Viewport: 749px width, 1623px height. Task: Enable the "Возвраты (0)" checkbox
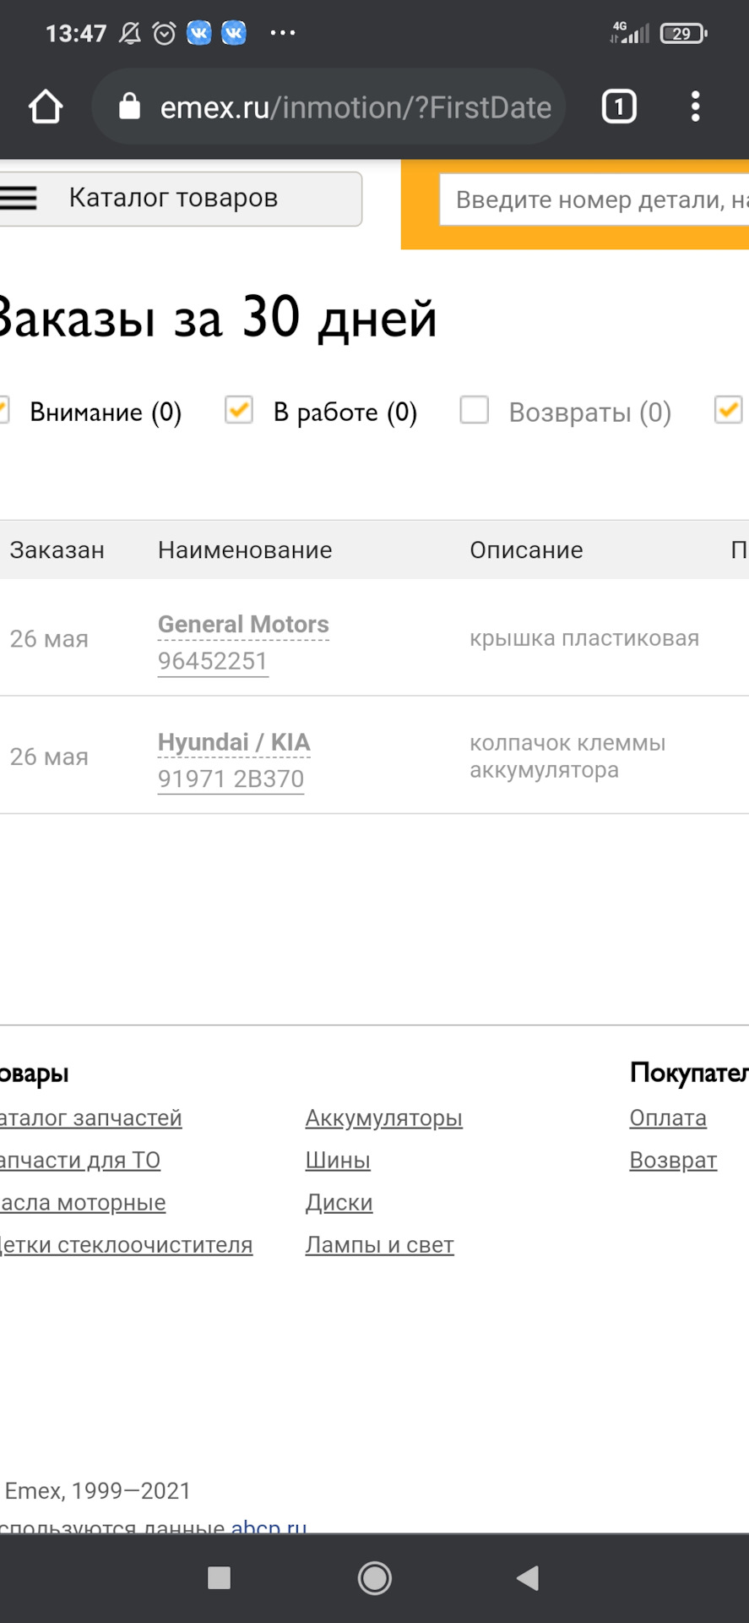(475, 411)
